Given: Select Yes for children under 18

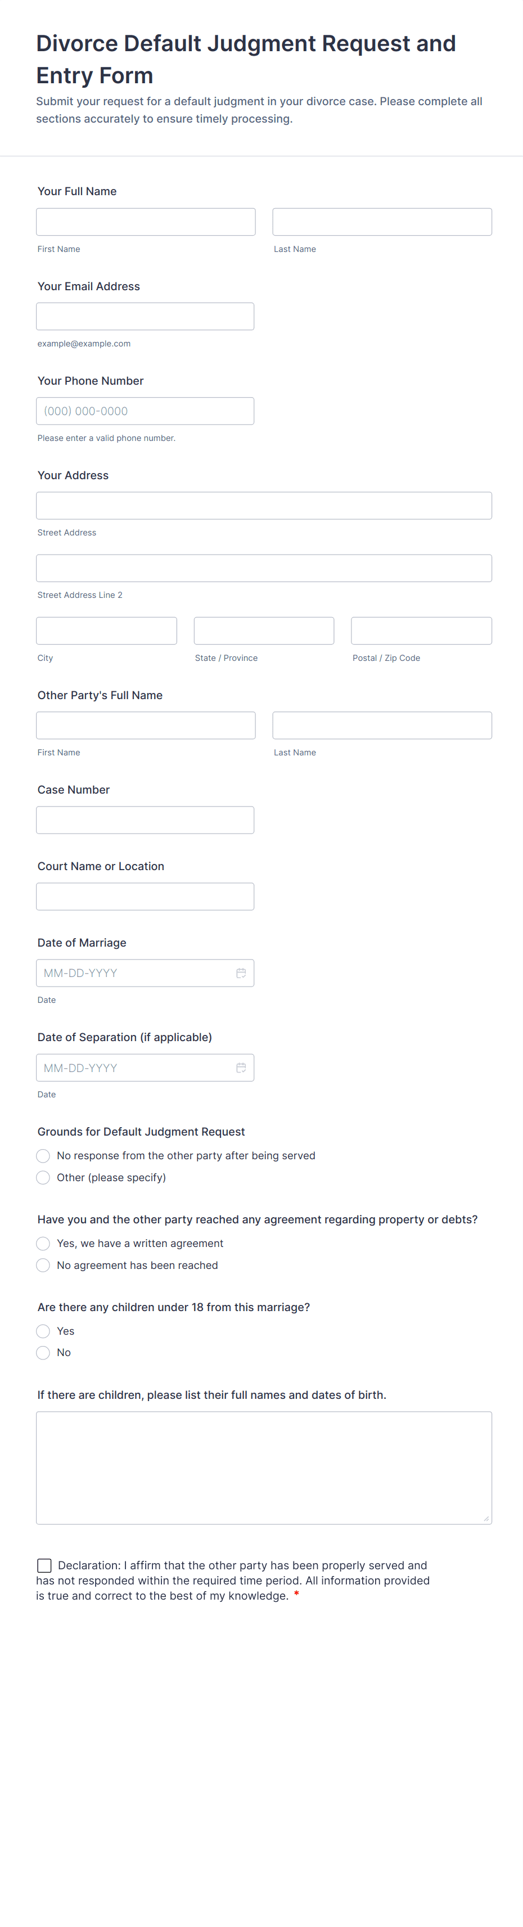Looking at the screenshot, I should (43, 1331).
